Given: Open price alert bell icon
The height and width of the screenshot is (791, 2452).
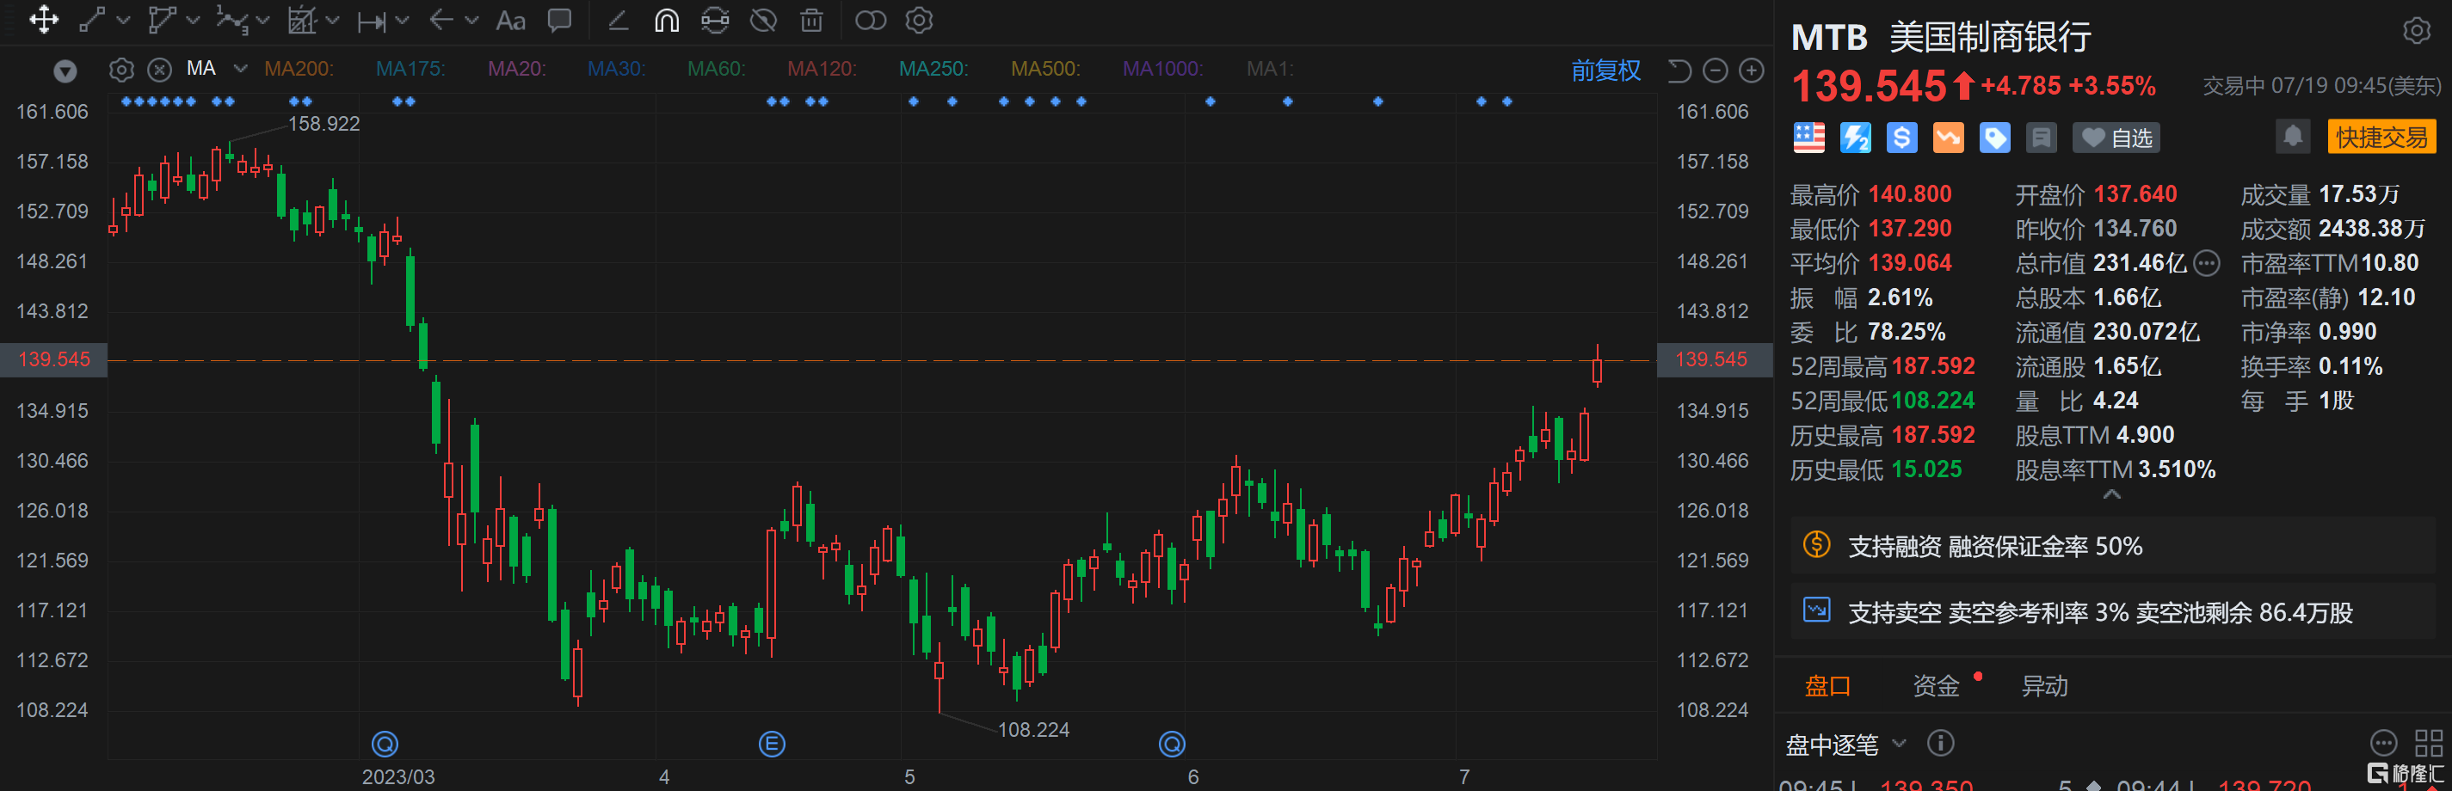Looking at the screenshot, I should (x=2292, y=137).
